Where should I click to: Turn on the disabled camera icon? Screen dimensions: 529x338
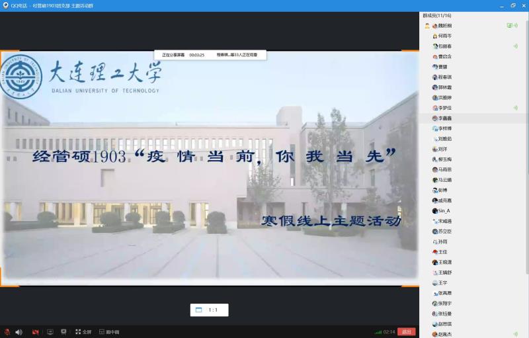pyautogui.click(x=36, y=331)
